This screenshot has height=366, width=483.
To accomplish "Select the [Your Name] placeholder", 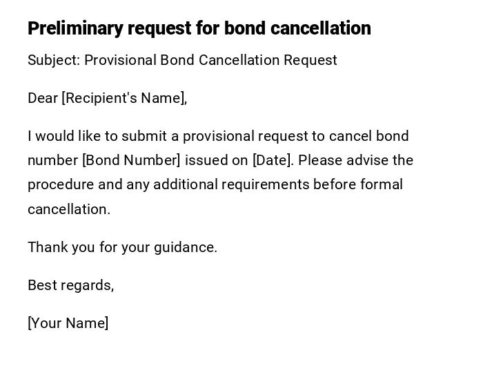I will coord(68,323).
